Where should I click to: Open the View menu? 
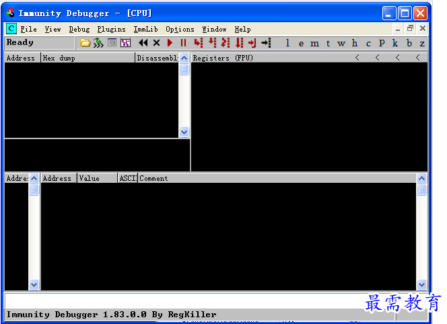point(53,29)
